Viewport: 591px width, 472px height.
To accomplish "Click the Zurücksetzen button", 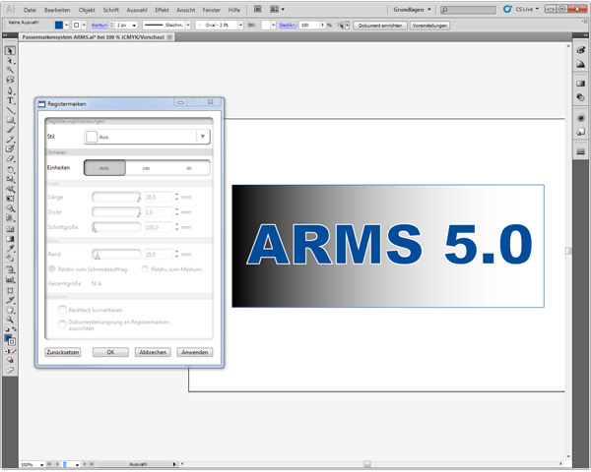I will click(63, 352).
